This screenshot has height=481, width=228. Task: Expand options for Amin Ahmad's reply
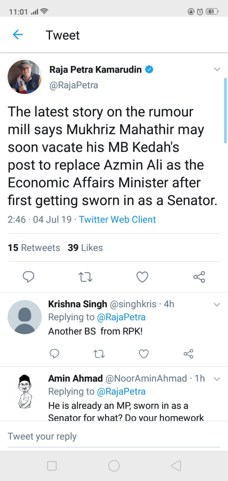(x=217, y=379)
